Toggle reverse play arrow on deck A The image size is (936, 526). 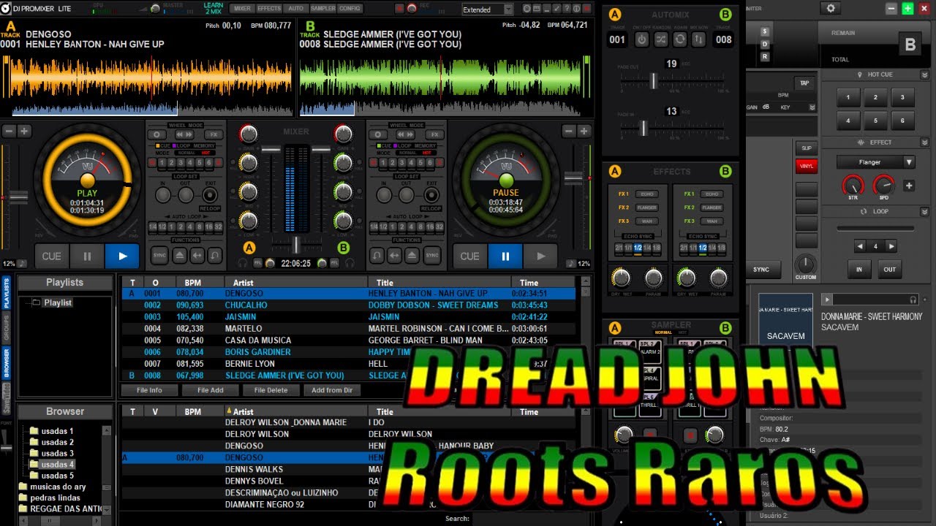[197, 256]
